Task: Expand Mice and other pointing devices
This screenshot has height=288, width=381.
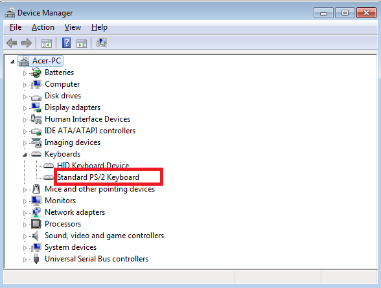Action: 25,190
